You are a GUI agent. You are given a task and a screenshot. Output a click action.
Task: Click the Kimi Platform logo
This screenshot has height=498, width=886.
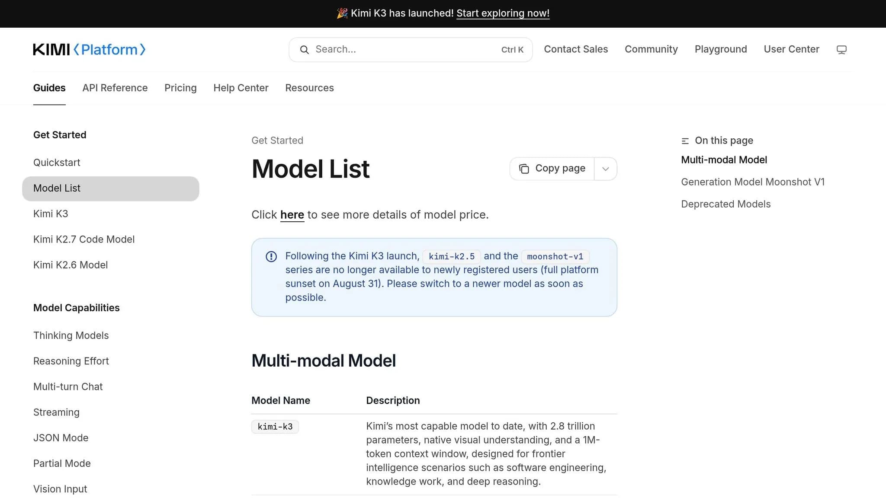[x=89, y=50]
